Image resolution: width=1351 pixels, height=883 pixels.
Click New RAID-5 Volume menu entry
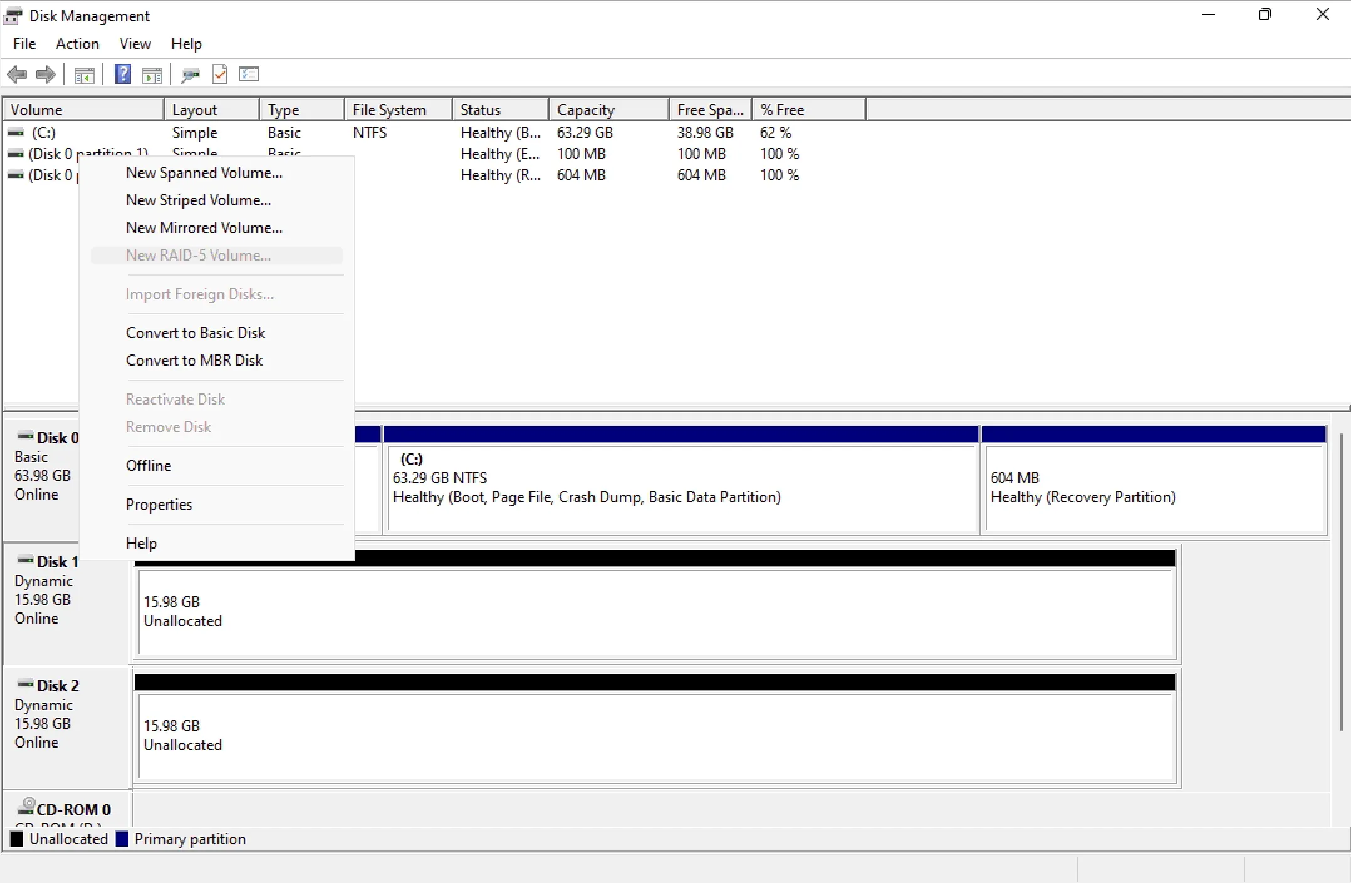tap(197, 256)
